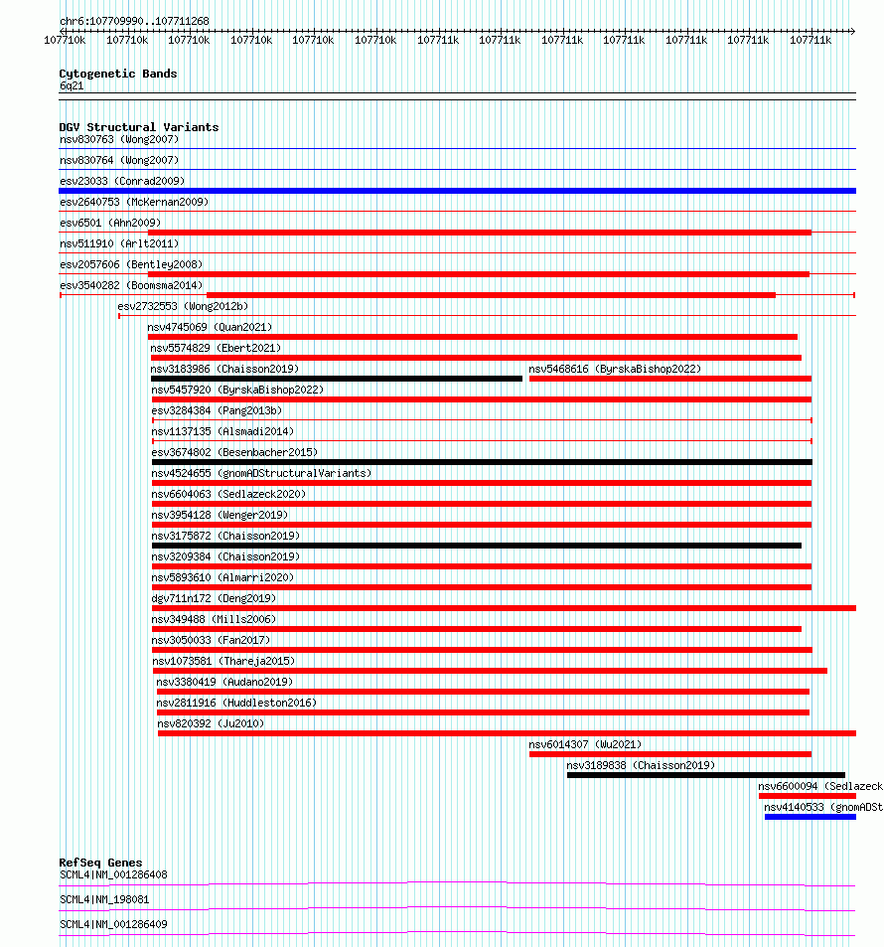Select SCML4|NM_198081 transcript
The width and height of the screenshot is (884, 947).
(x=104, y=899)
